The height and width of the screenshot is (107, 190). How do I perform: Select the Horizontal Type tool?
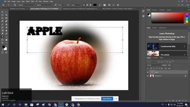click(x=2, y=37)
